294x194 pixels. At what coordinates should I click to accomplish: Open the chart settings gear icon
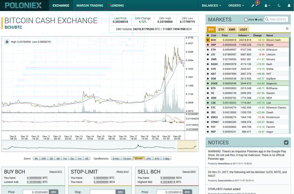click(x=7, y=42)
